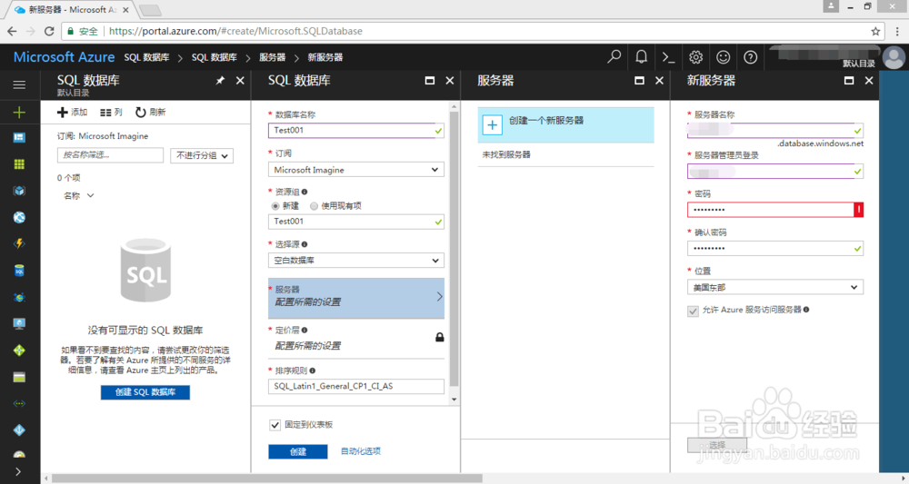Click the blue 创建 button
909x484 pixels.
coord(298,451)
